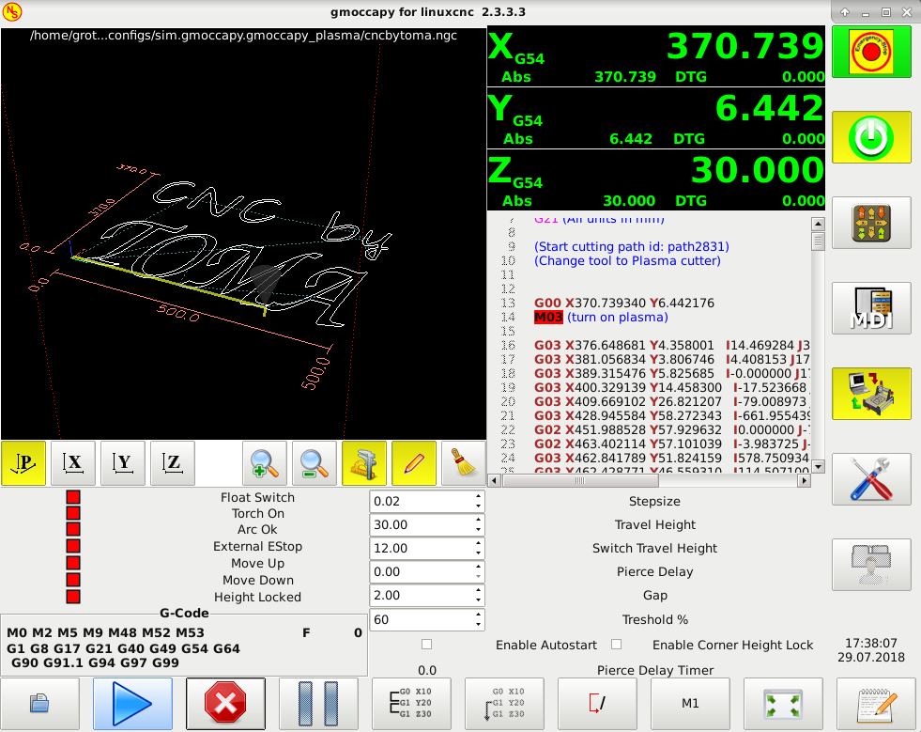Viewport: 921px width, 732px height.
Task: Toggle tool path pencil button
Action: [414, 463]
